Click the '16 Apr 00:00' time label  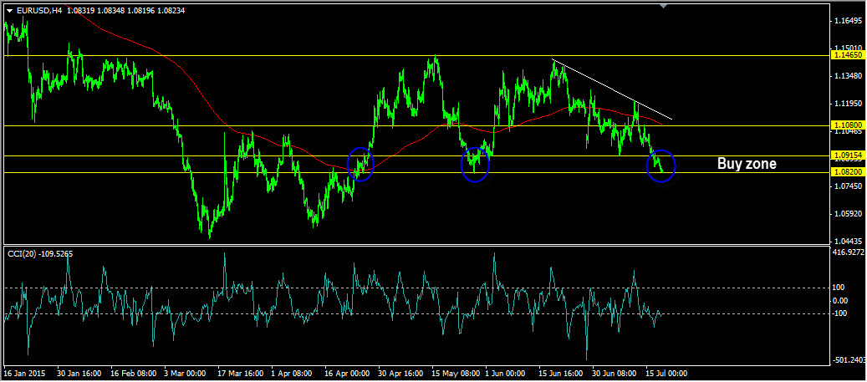(x=347, y=373)
